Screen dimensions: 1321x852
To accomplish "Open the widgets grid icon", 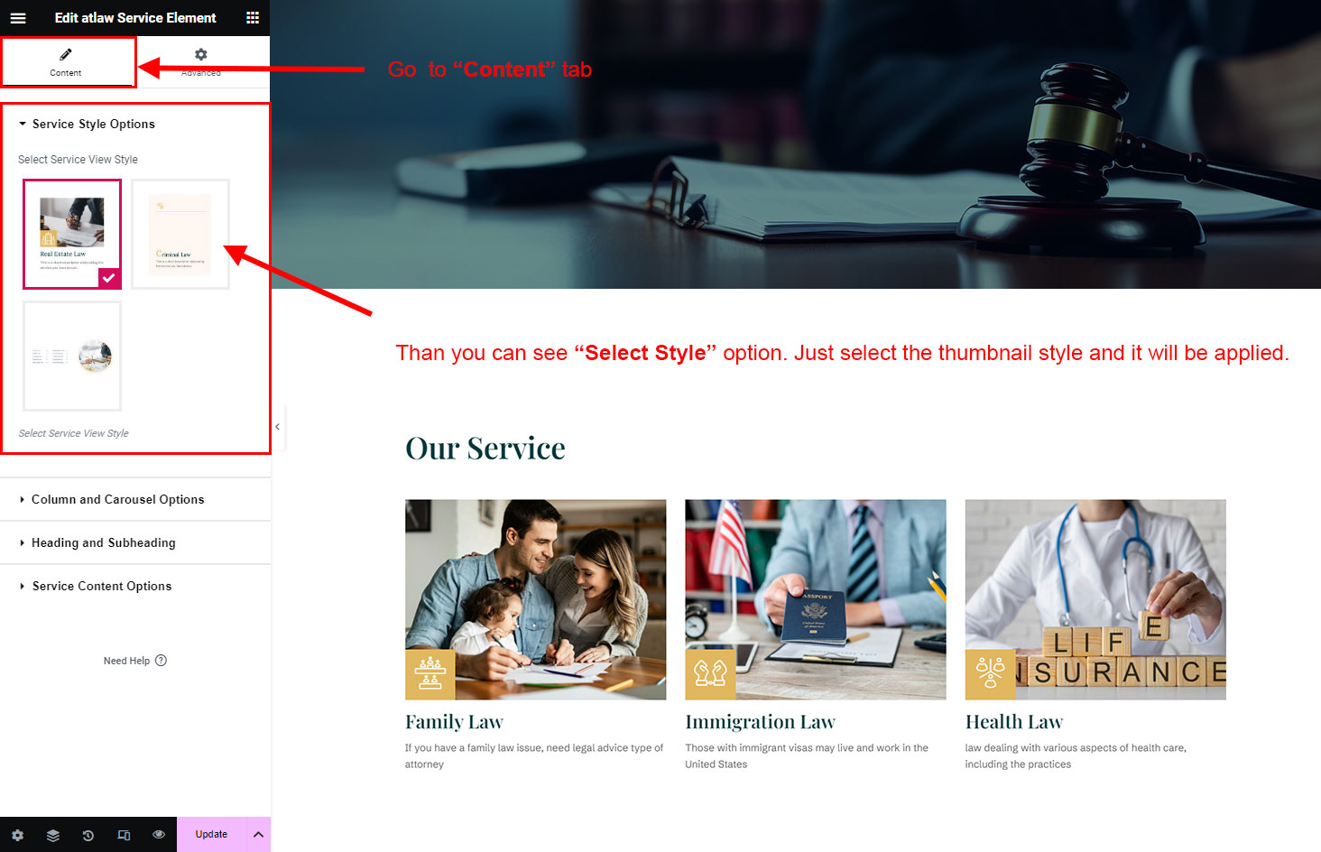I will [253, 18].
